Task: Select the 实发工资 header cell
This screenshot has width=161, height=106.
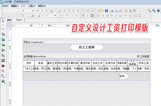Action: pos(144,63)
